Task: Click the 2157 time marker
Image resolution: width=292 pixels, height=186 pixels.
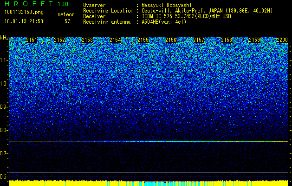Action: 199,40
